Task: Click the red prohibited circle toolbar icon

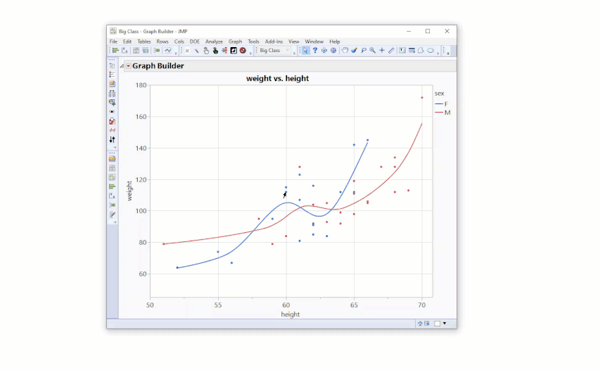Action: pos(243,51)
